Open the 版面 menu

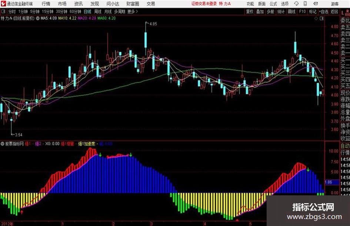pos(261,4)
